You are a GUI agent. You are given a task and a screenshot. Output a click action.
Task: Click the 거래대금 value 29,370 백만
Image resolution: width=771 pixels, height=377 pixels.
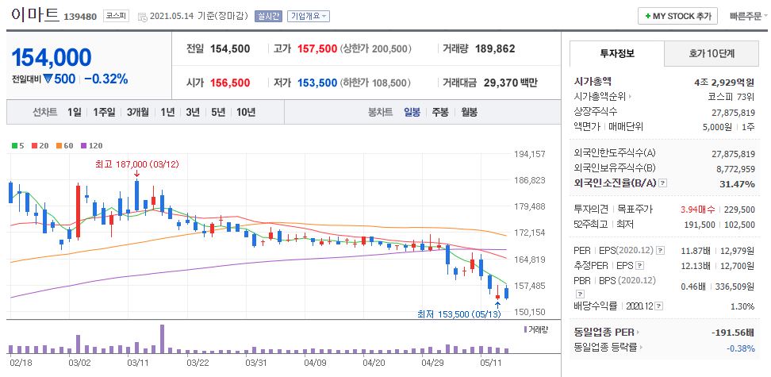pos(509,83)
